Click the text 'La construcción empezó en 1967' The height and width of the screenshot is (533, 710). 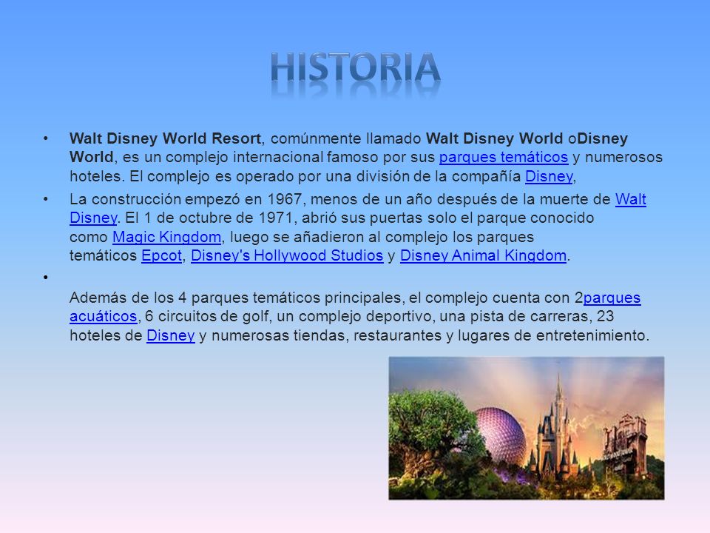[x=186, y=199]
